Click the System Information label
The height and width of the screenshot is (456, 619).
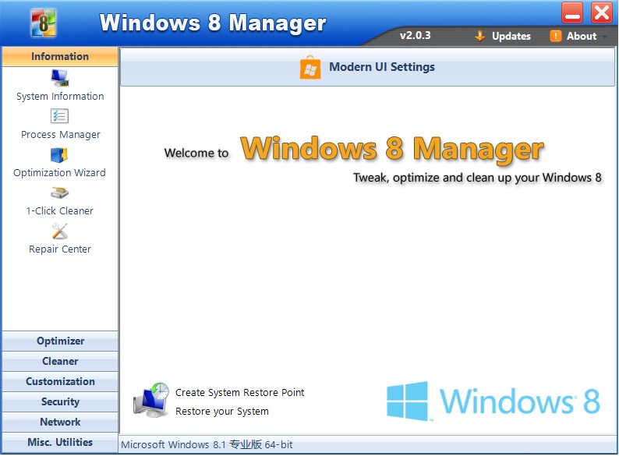[60, 97]
